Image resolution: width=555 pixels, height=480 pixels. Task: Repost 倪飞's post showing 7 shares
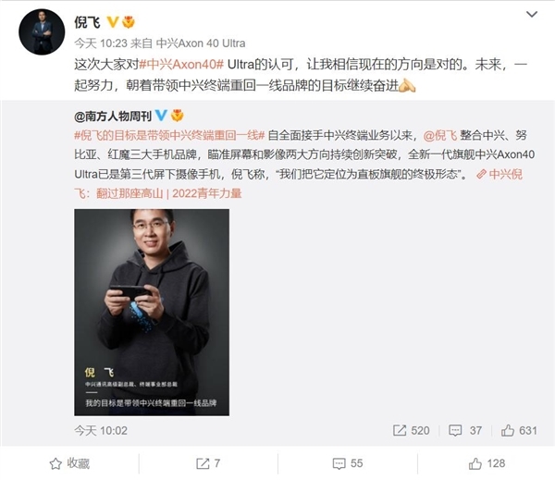tap(208, 463)
